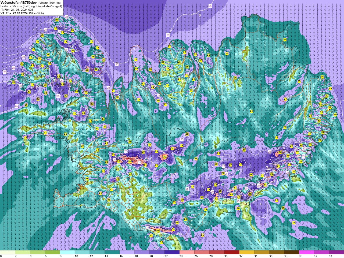The height and width of the screenshot is (258, 344).
Task: Select the dark teal 14–16 legend swatch
Action: 112,252
